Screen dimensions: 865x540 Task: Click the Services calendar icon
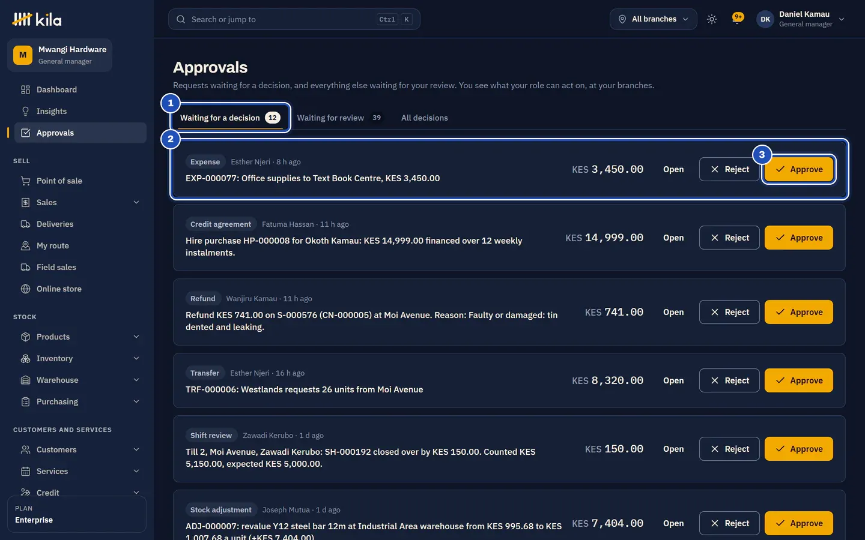coord(25,471)
